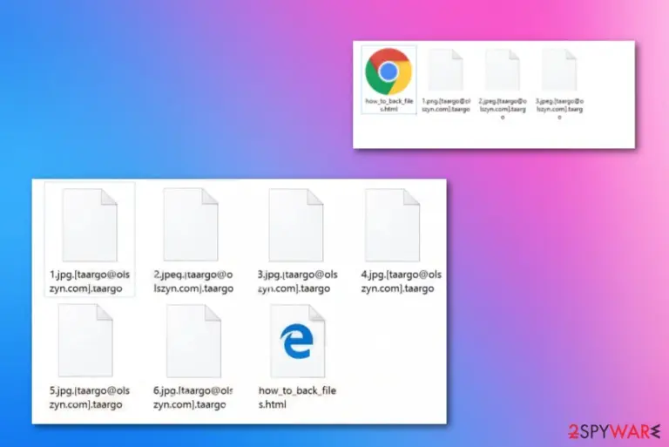This screenshot has height=447, width=669.
Task: Click the 1.png.[taargo@olszyn.com].taargo filename text
Action: click(x=446, y=105)
